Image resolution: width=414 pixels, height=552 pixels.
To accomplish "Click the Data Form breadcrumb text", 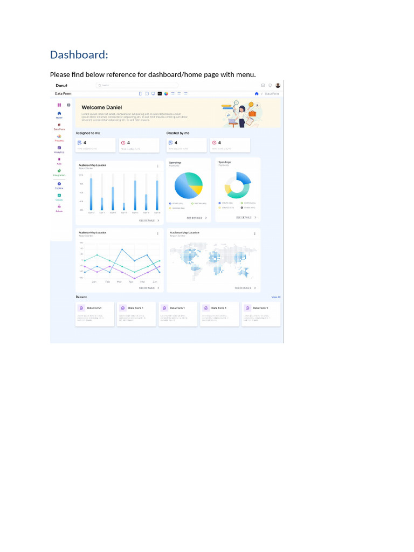I will coord(272,94).
